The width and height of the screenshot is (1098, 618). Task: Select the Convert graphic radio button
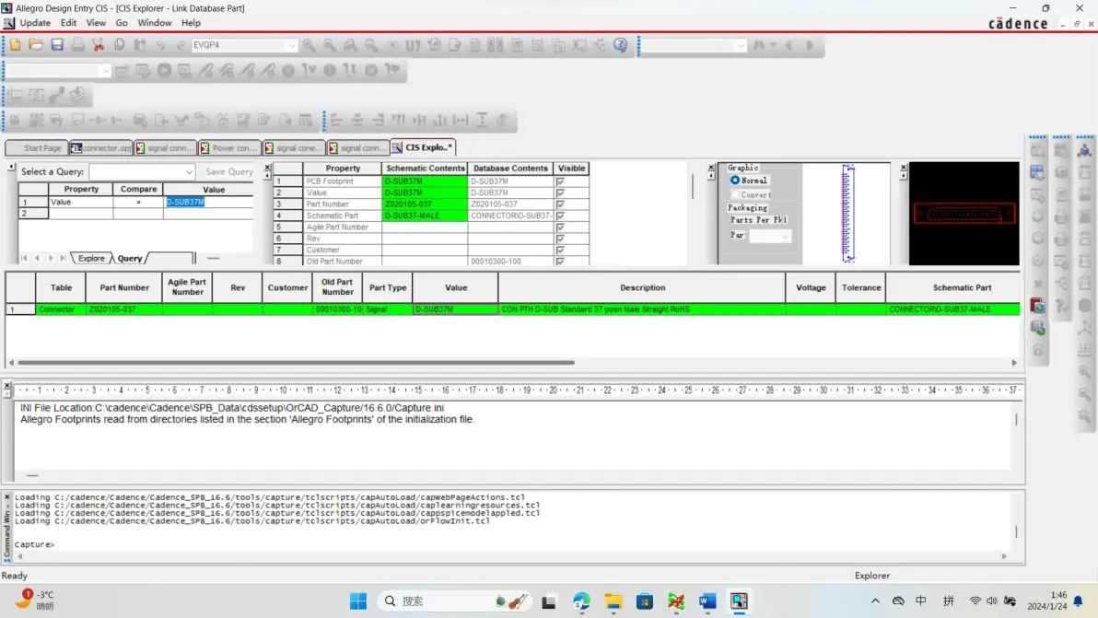coord(735,194)
